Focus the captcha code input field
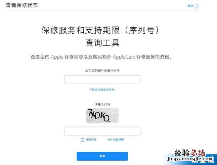The image size is (217, 165). coord(103,131)
